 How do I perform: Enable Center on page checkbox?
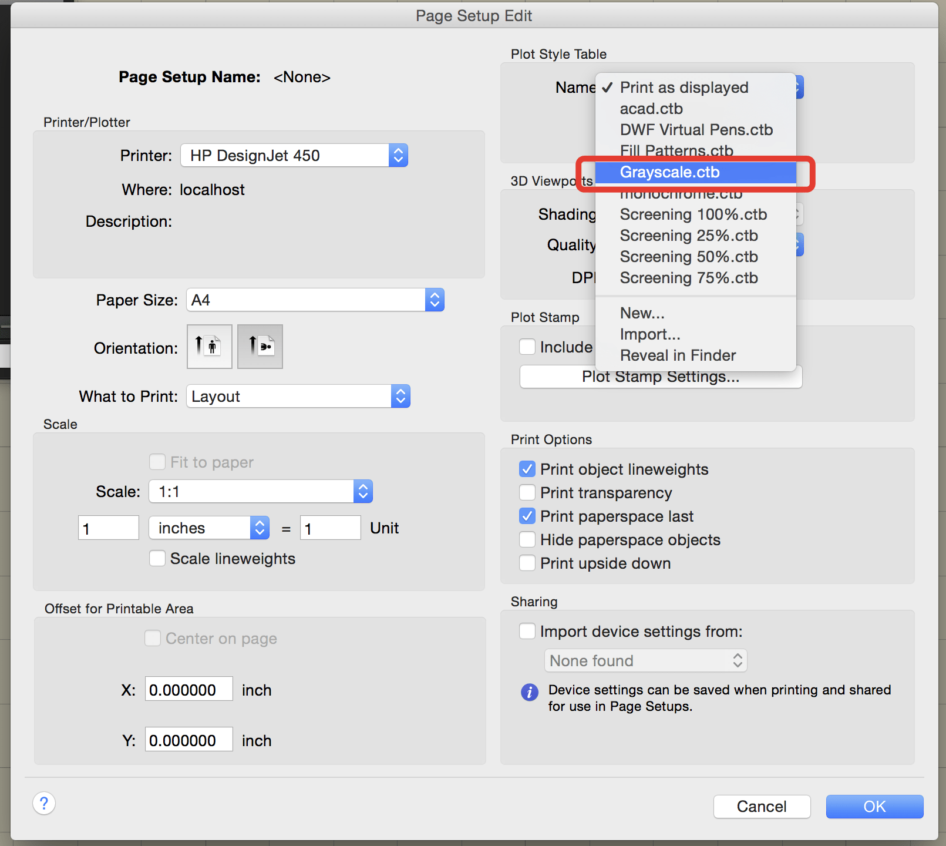[x=153, y=638]
